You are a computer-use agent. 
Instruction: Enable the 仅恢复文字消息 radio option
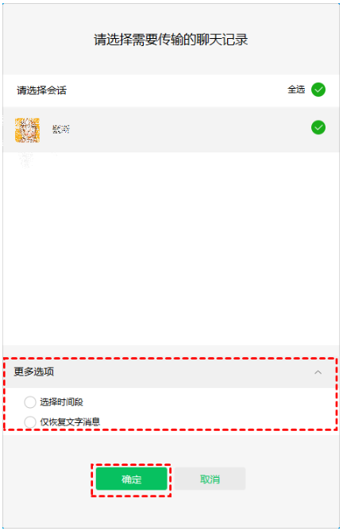click(30, 422)
